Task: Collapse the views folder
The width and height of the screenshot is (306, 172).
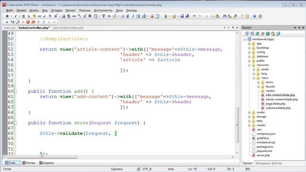Action: click(254, 78)
